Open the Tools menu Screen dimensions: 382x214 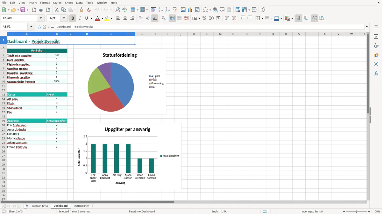point(89,3)
